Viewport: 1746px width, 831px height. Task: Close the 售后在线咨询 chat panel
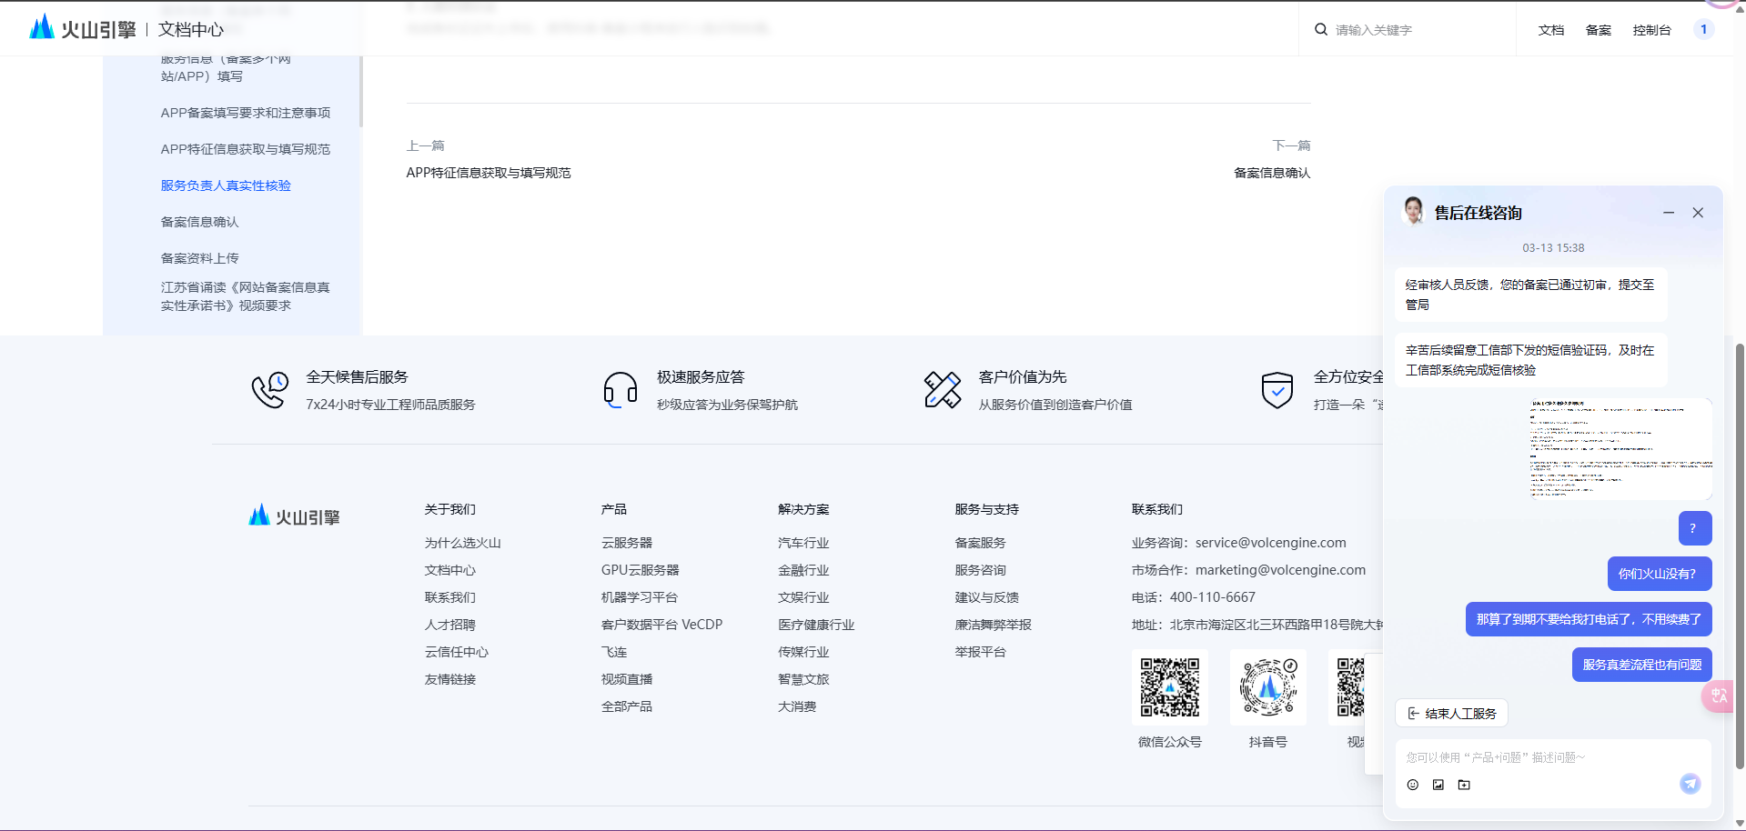(1698, 212)
